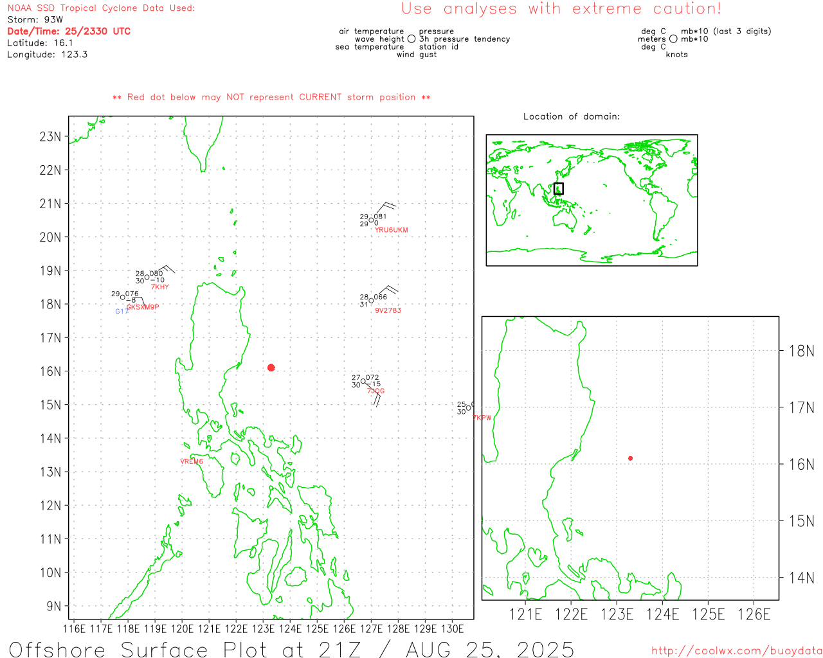Click the 'Latitude: 16.1' text
823x658 pixels.
click(40, 43)
